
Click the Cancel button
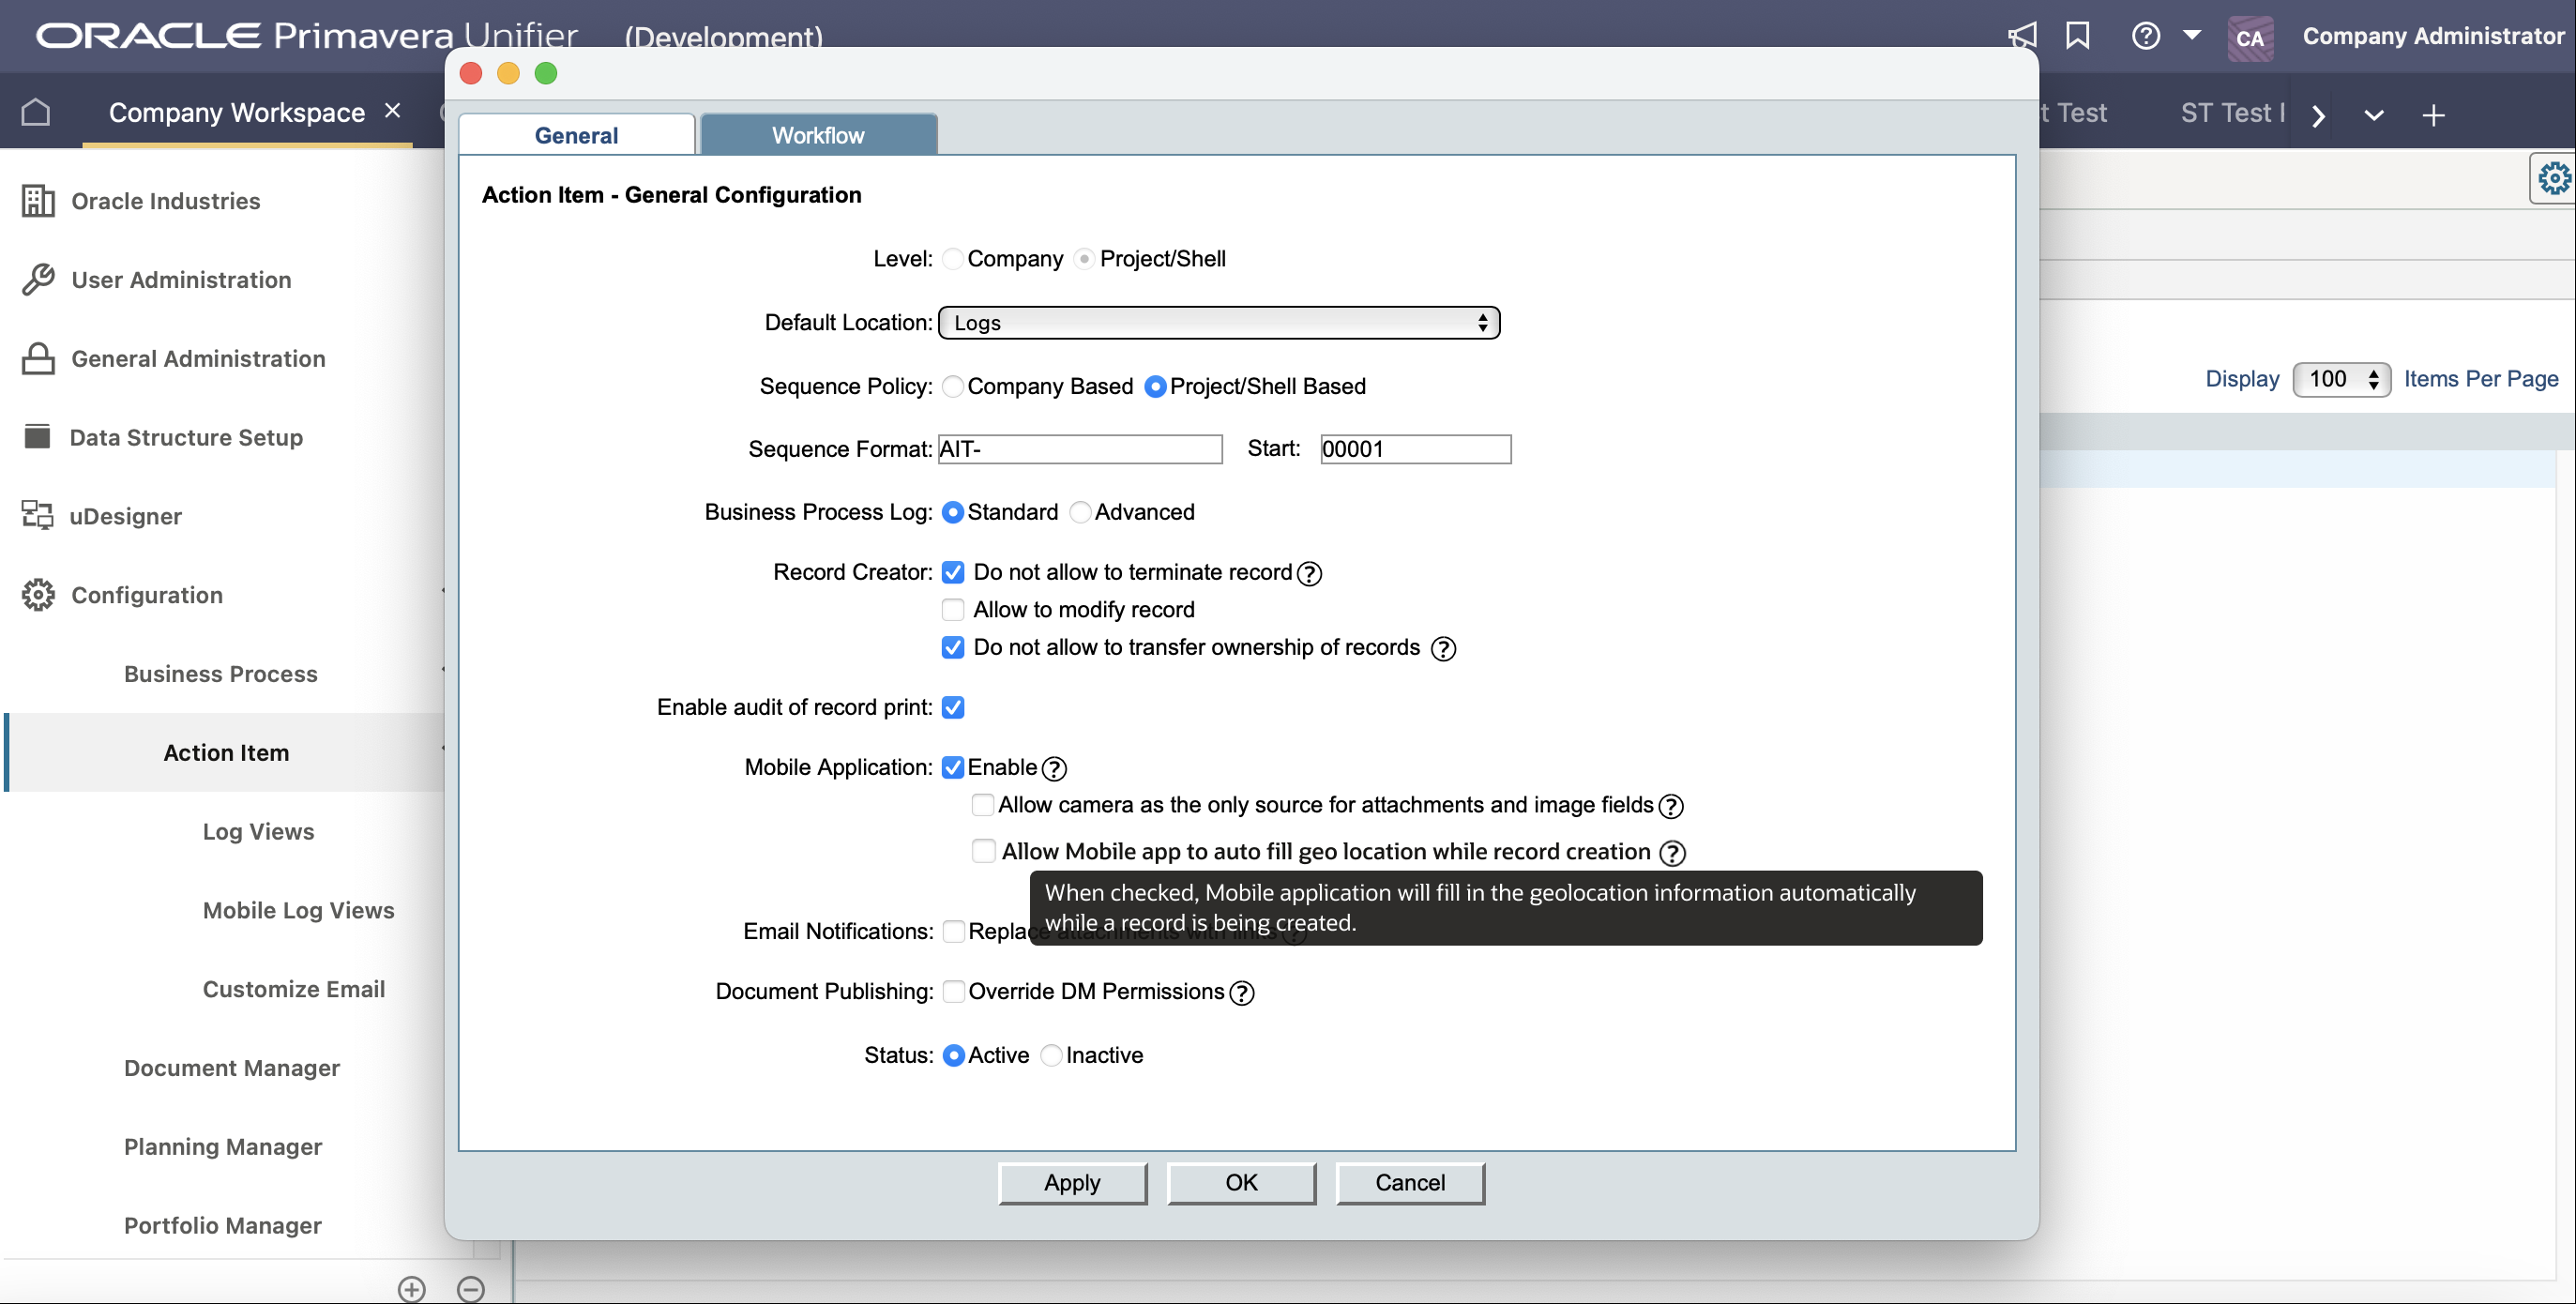click(1410, 1183)
